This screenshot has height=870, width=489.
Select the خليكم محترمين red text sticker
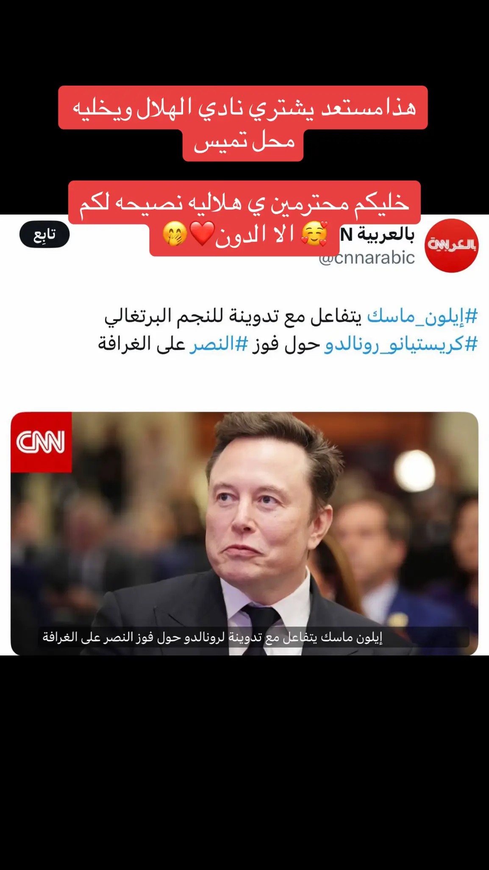(244, 203)
